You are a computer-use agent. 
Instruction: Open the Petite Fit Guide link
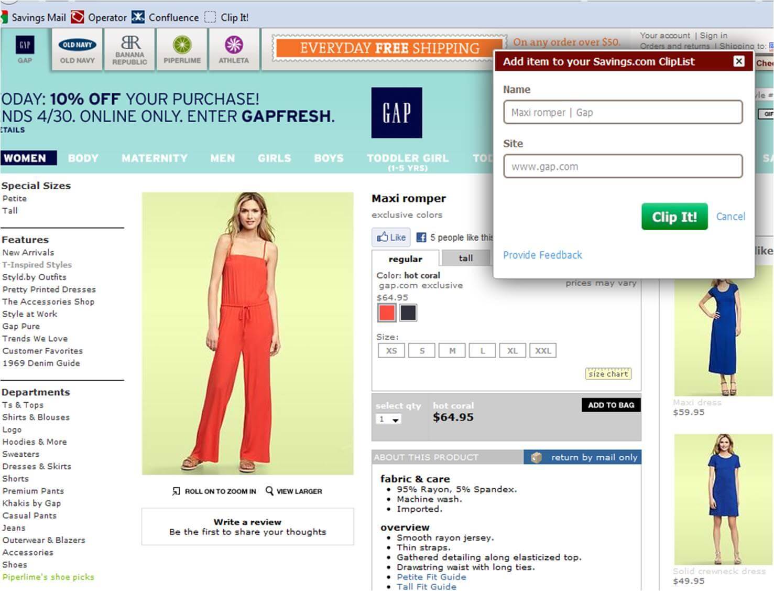click(431, 577)
